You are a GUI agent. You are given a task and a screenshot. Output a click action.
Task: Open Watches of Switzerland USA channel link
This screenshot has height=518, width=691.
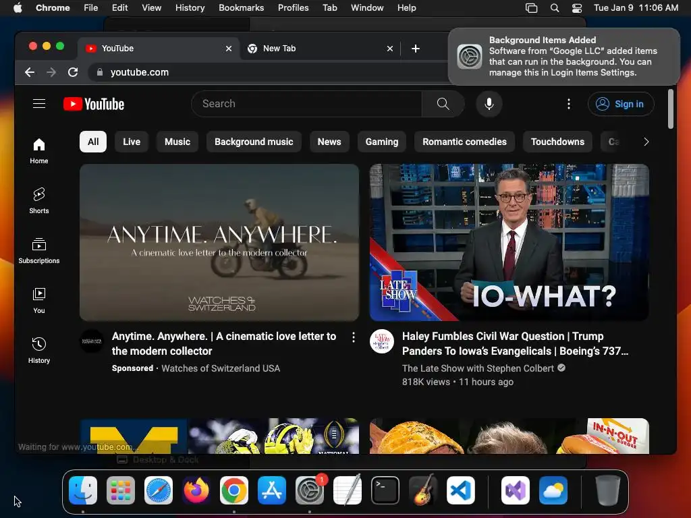pos(221,368)
